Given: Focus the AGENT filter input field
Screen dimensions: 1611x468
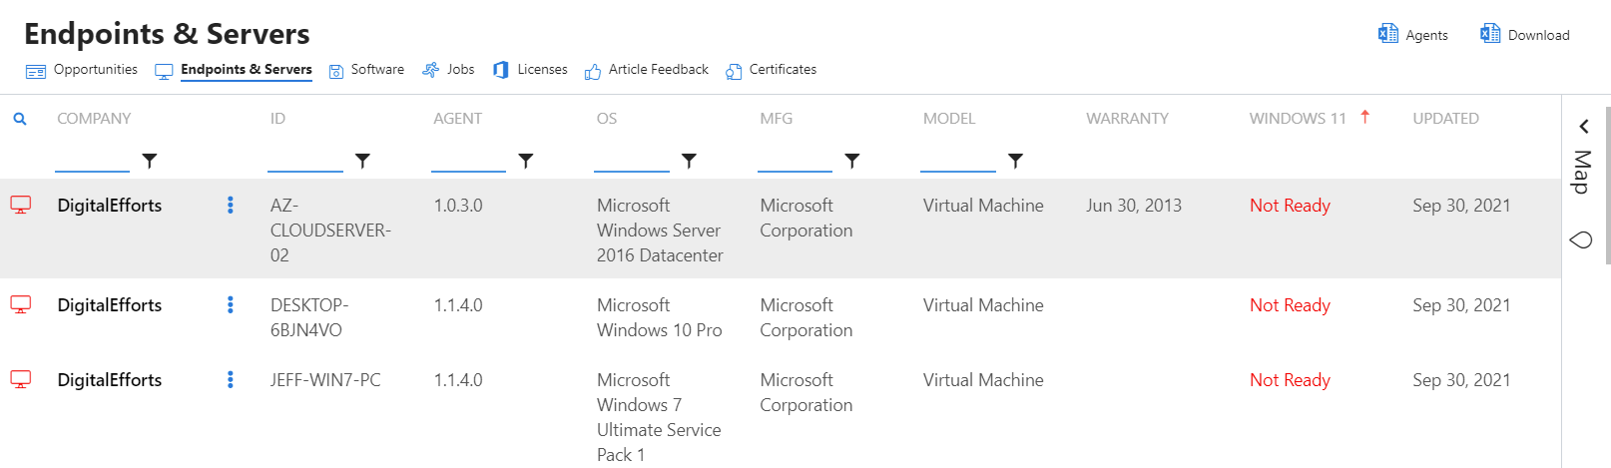Looking at the screenshot, I should click(x=468, y=160).
